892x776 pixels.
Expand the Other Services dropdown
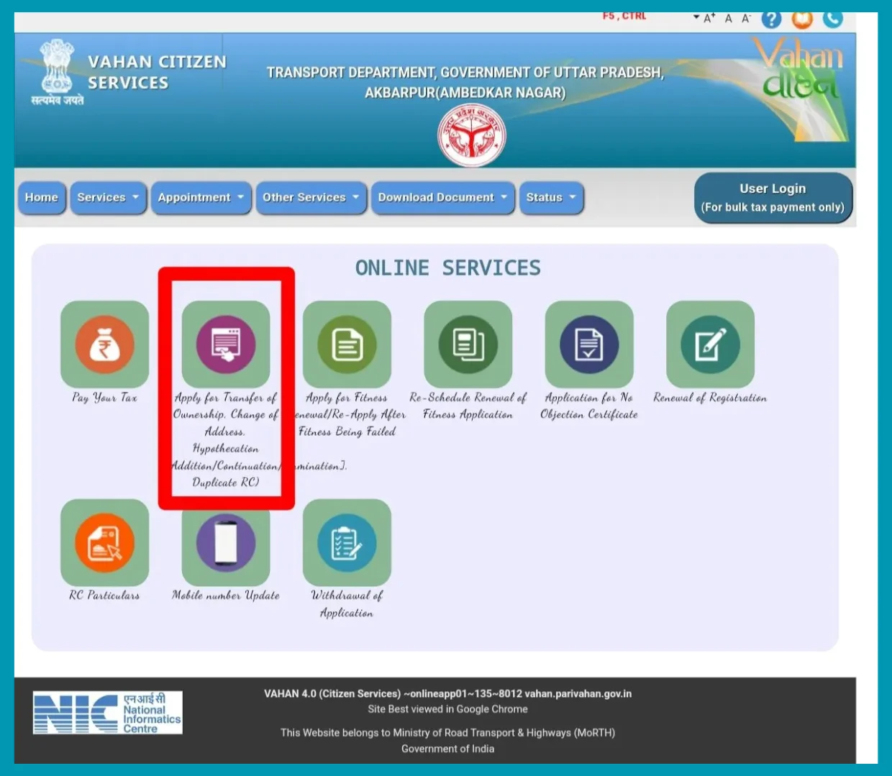coord(310,197)
